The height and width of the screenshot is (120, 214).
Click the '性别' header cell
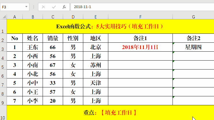point(73,38)
